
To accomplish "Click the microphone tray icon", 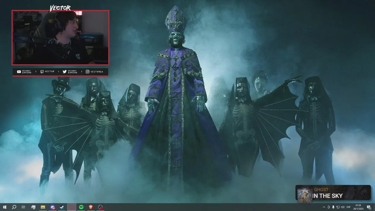I will click(x=333, y=207).
